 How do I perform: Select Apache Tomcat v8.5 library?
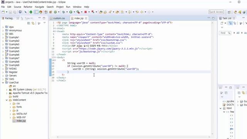(30, 93)
